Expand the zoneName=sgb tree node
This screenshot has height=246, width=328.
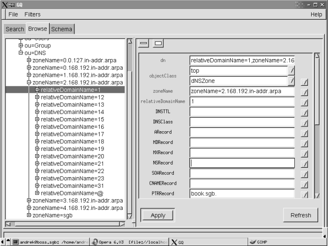pos(29,215)
